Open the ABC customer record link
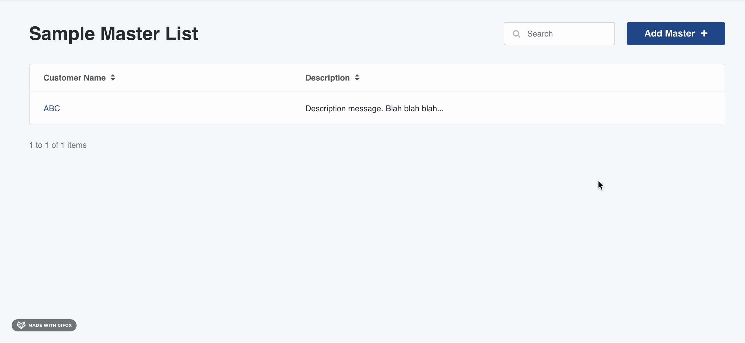Screen dimensions: 745x343 click(x=52, y=108)
